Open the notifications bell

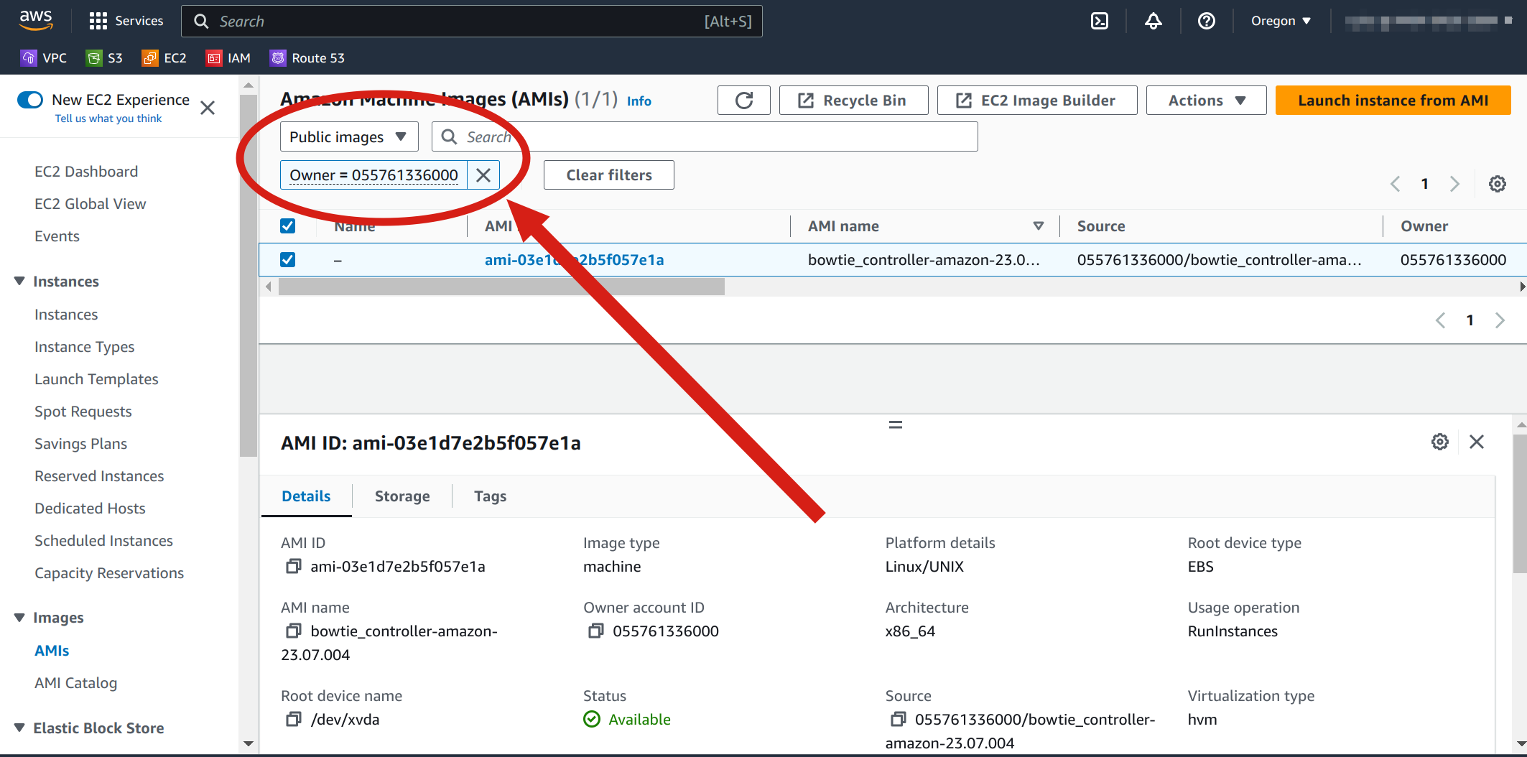(x=1153, y=21)
